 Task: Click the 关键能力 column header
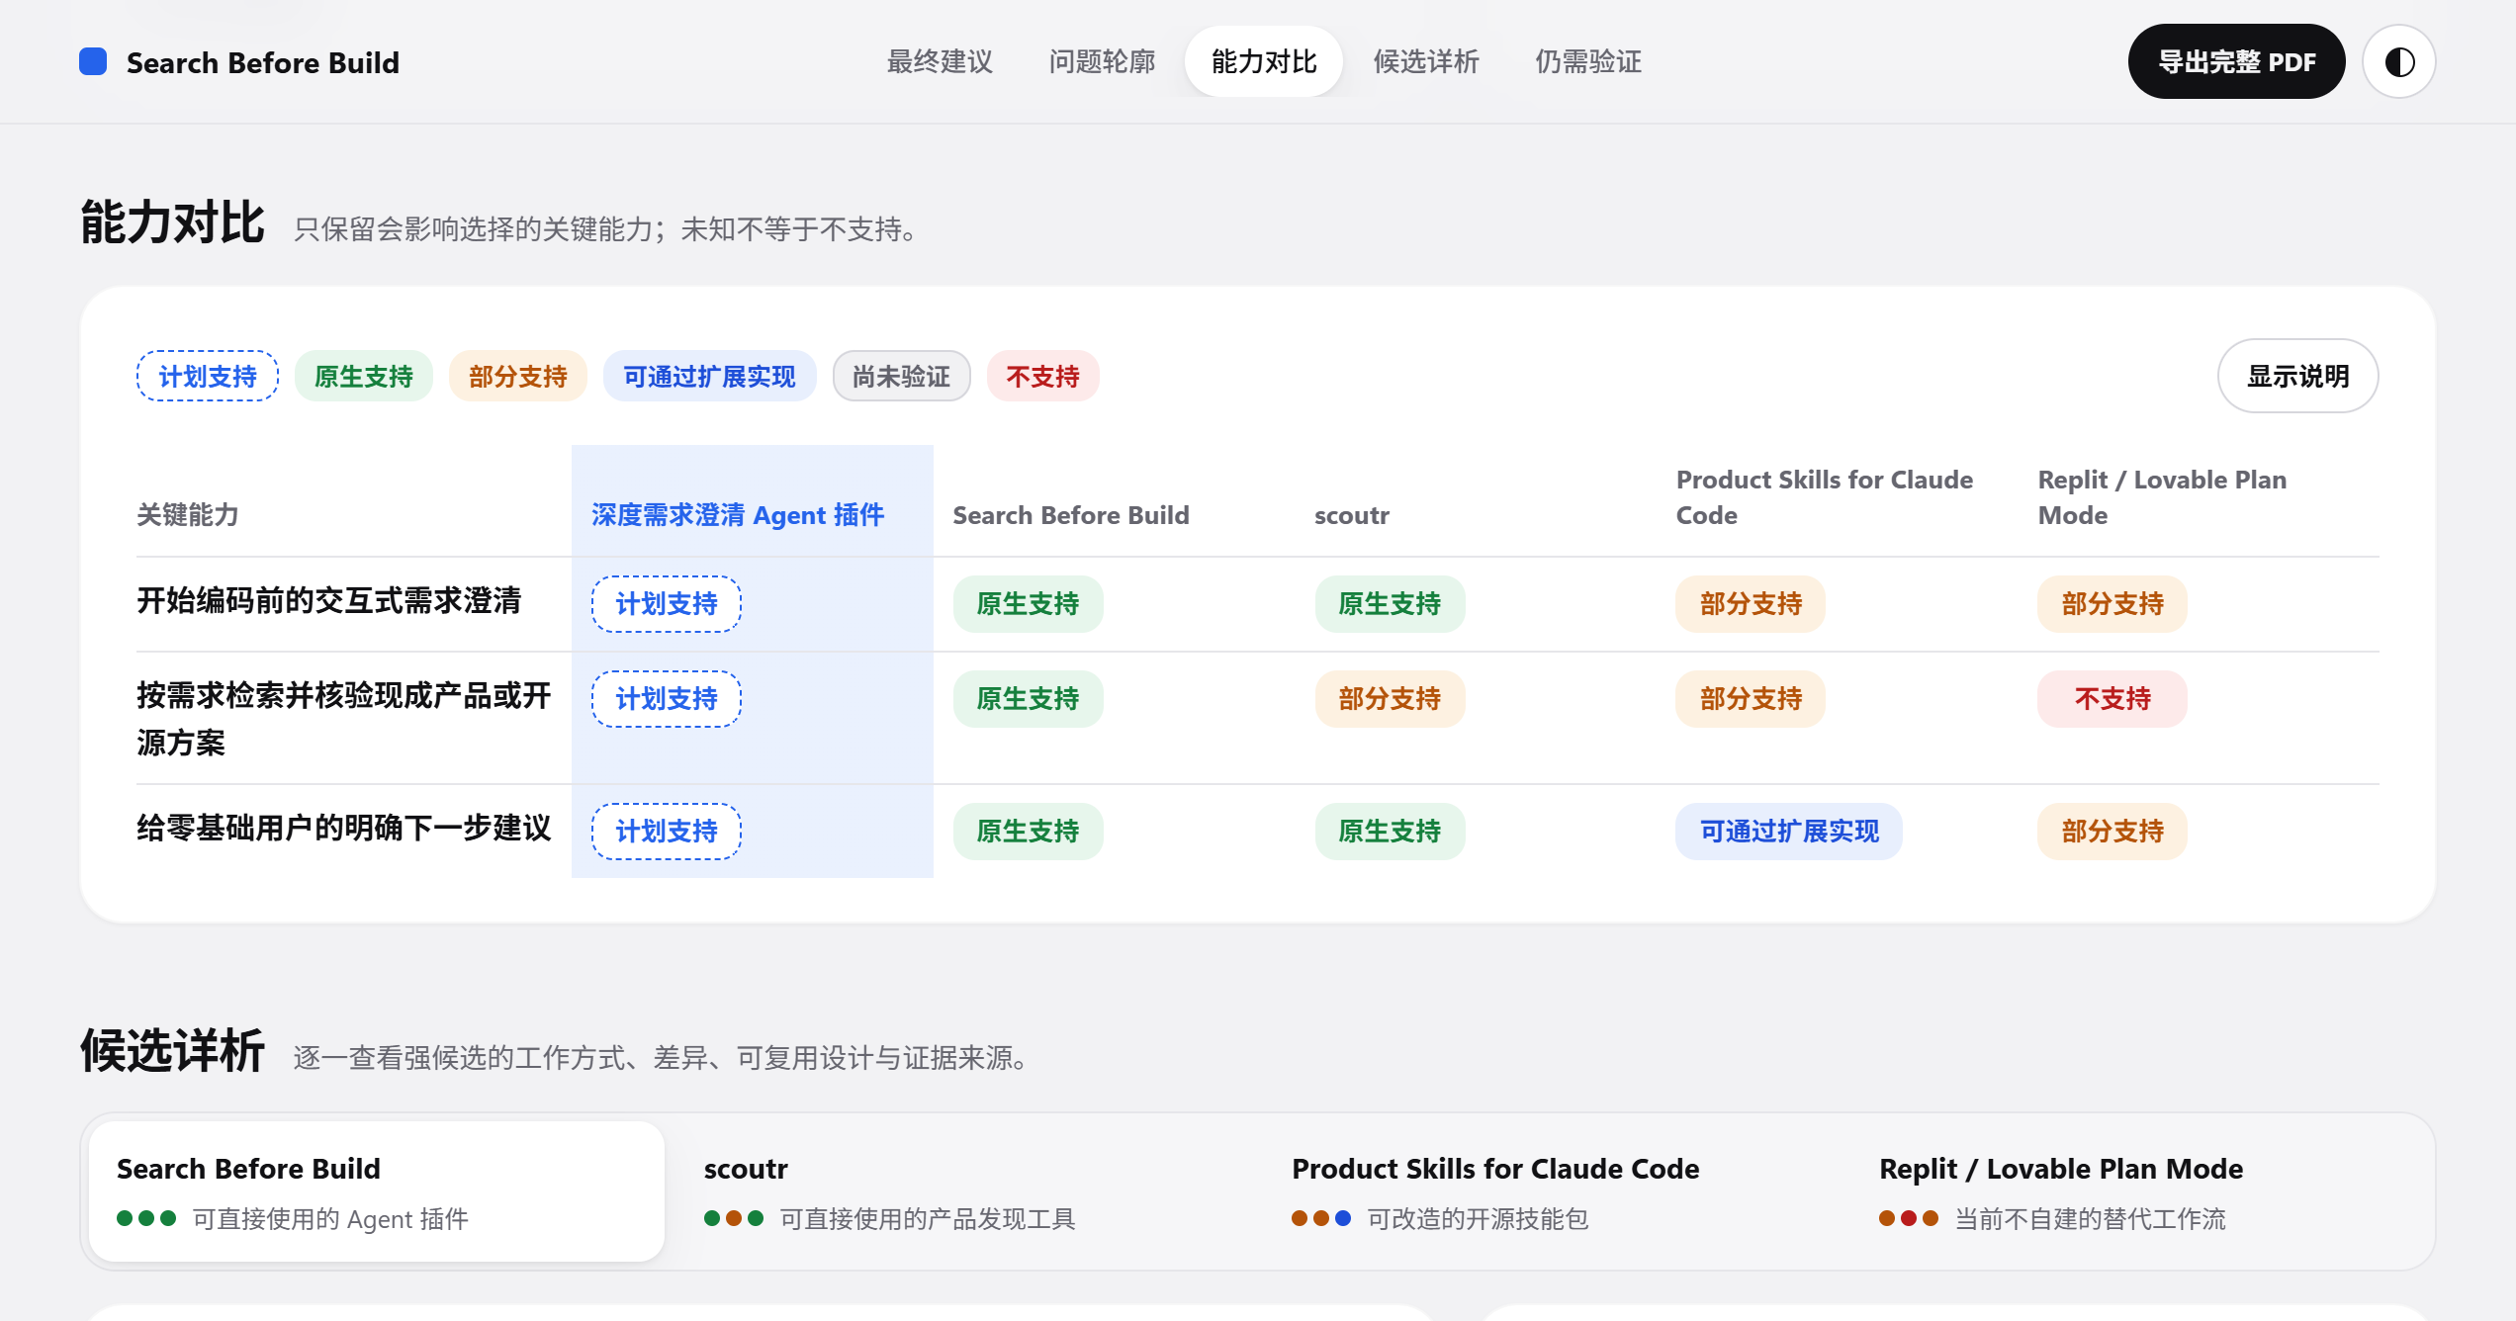pyautogui.click(x=188, y=515)
